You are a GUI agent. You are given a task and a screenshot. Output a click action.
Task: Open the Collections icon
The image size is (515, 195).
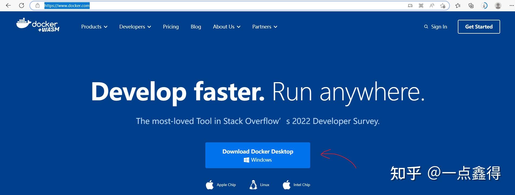coord(471,5)
